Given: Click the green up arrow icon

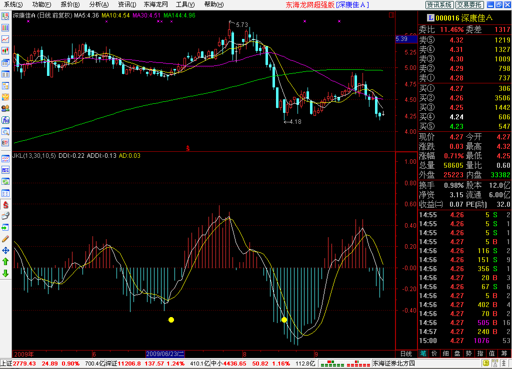Looking at the screenshot, I should click(x=5, y=262).
